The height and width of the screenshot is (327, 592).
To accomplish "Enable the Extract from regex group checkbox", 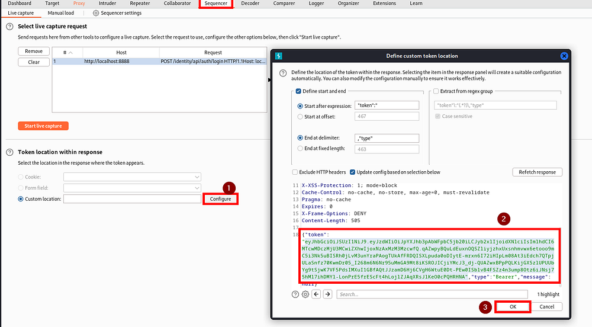I will pyautogui.click(x=436, y=91).
